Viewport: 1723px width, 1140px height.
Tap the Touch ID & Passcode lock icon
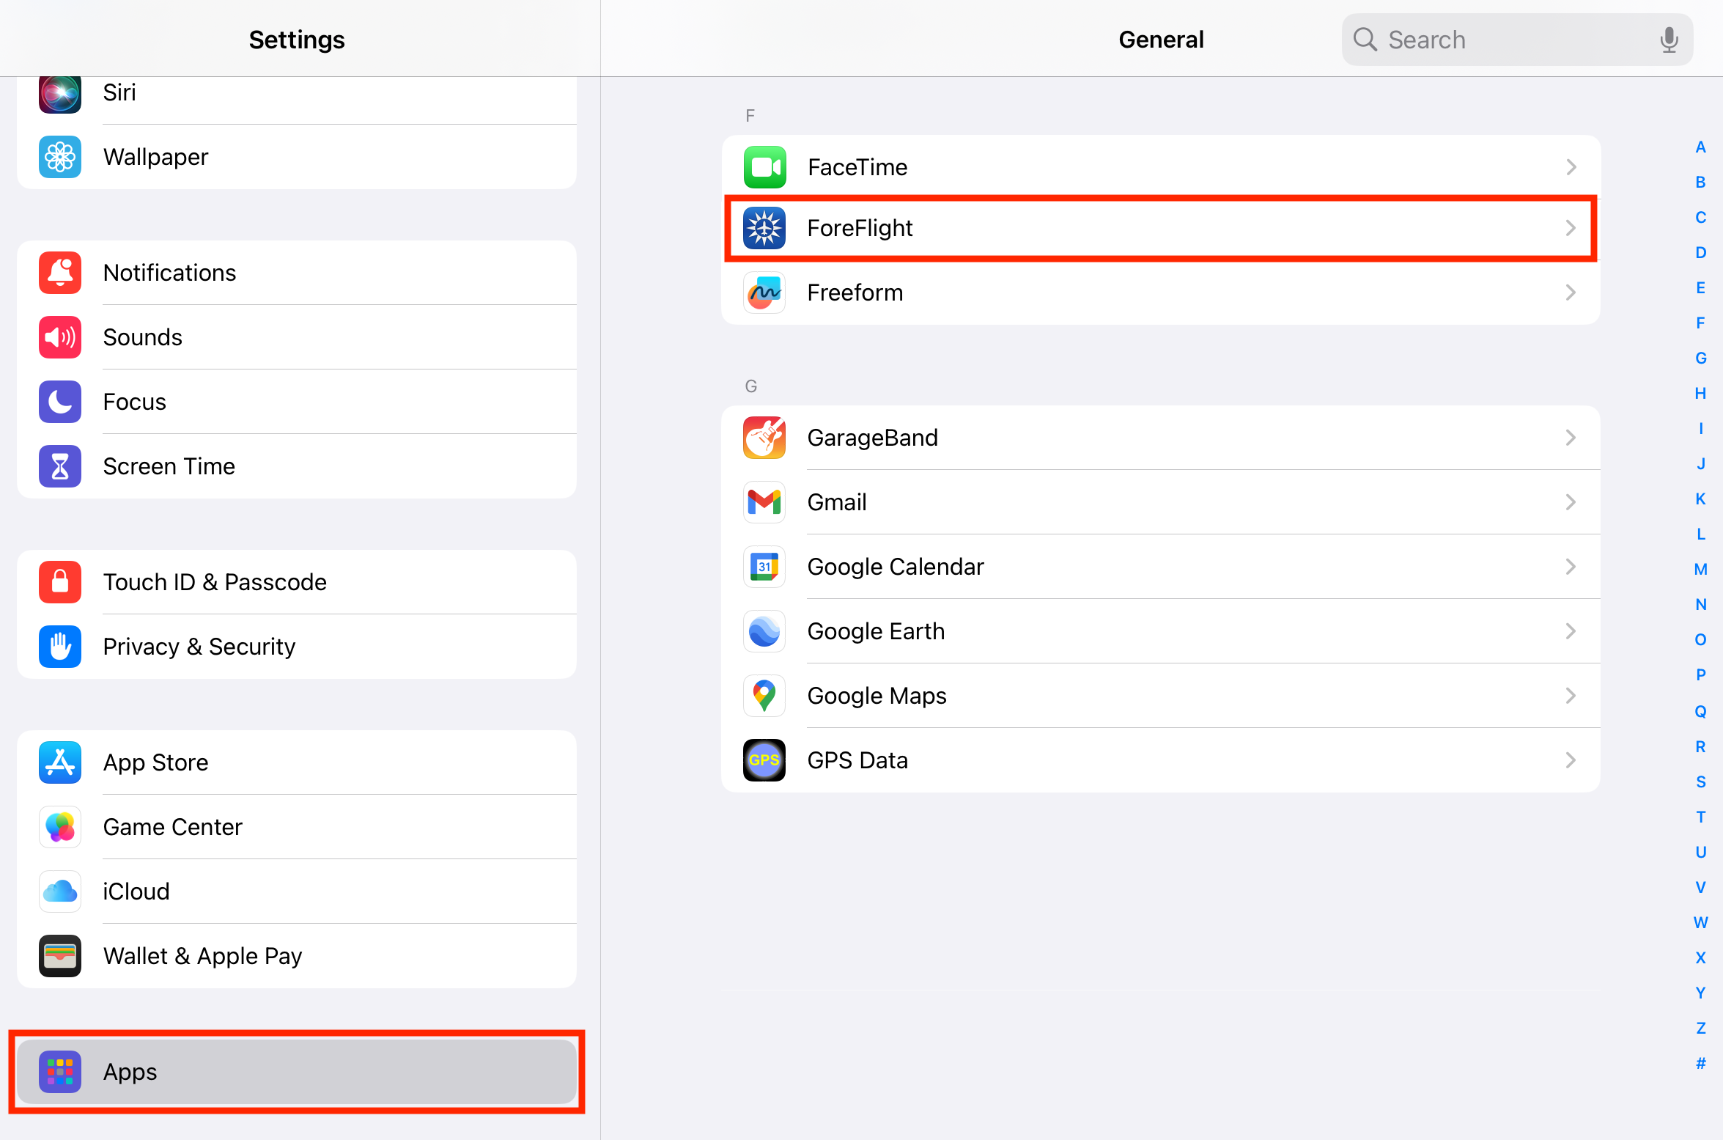click(x=60, y=582)
